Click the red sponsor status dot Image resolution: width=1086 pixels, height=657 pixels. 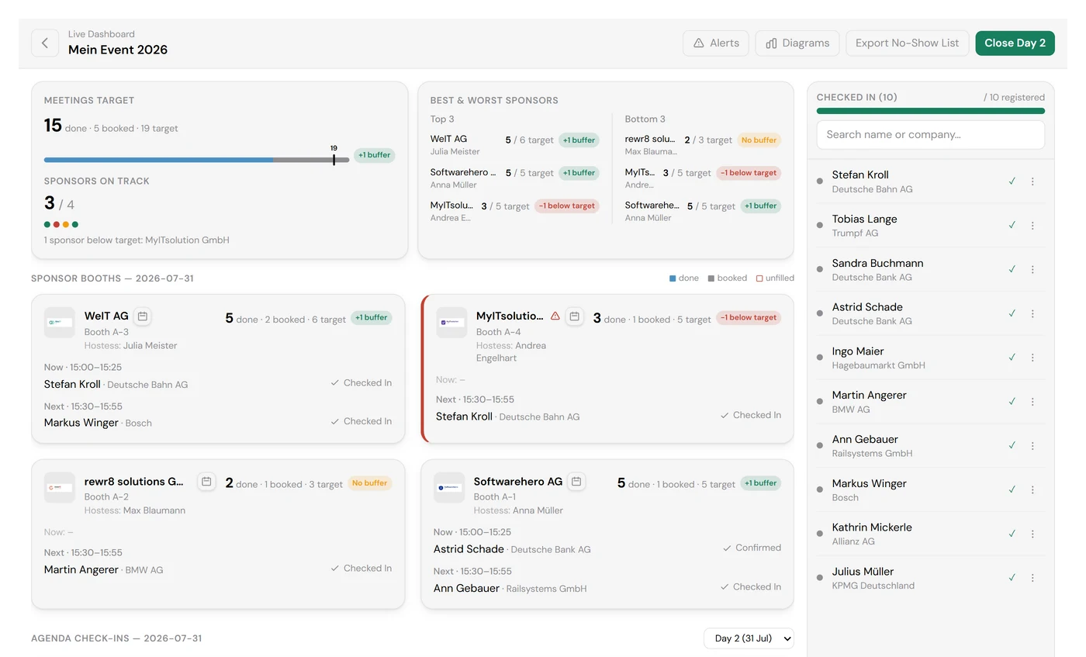[57, 225]
